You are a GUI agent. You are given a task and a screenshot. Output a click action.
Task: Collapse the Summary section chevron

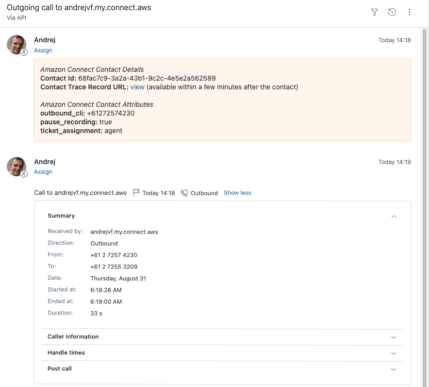click(394, 216)
